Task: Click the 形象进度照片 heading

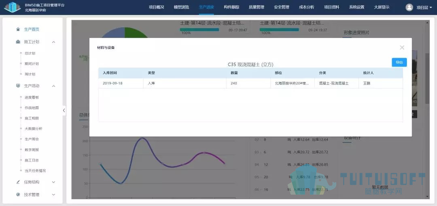Action: pos(356,33)
